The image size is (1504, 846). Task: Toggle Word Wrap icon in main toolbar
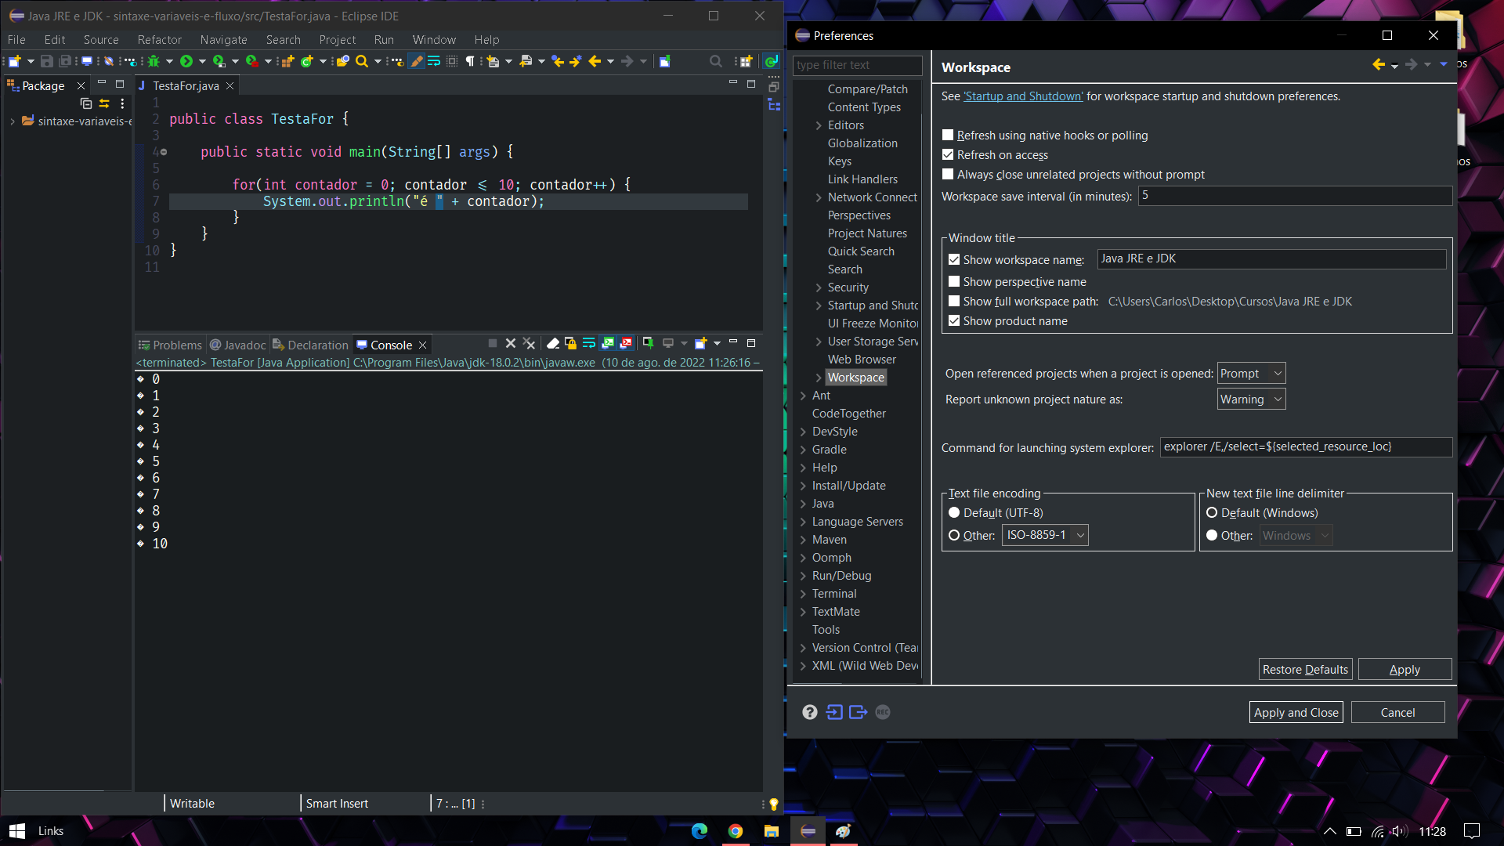(434, 61)
